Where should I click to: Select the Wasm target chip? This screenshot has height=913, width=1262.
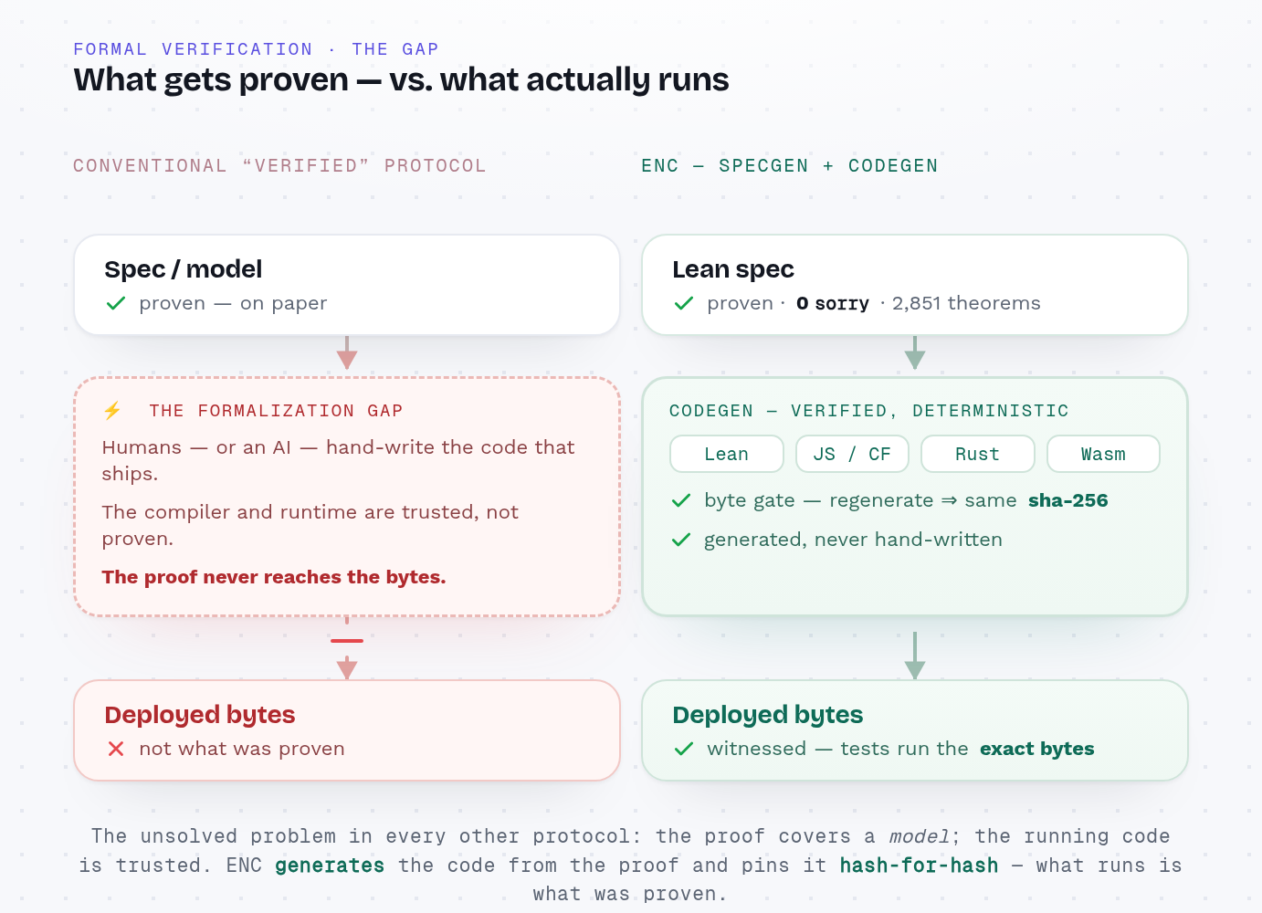(1103, 454)
